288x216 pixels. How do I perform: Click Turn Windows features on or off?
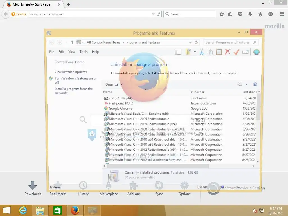coord(76,80)
